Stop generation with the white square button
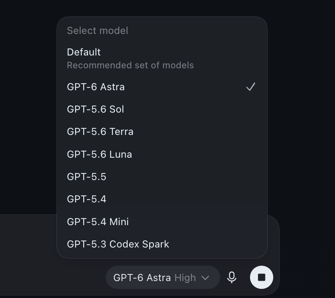Screen dimensions: 335x298 [262, 277]
